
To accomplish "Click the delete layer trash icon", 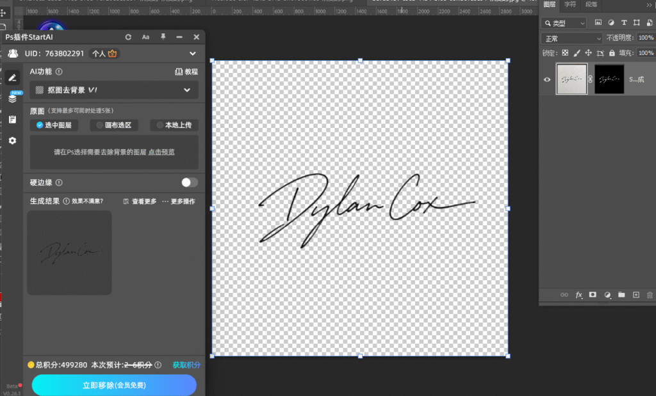I will [650, 295].
